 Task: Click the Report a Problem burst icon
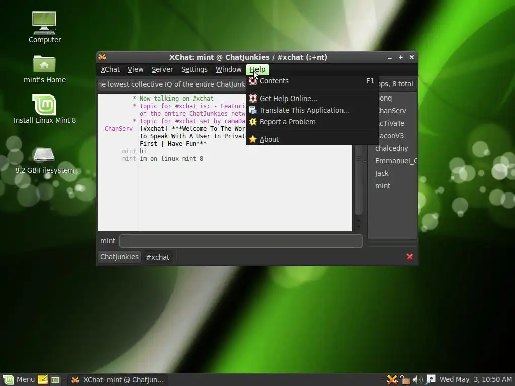[x=253, y=122]
